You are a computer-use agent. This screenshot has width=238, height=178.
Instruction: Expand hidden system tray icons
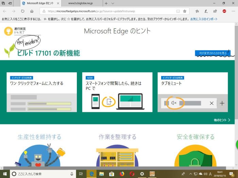point(190,174)
